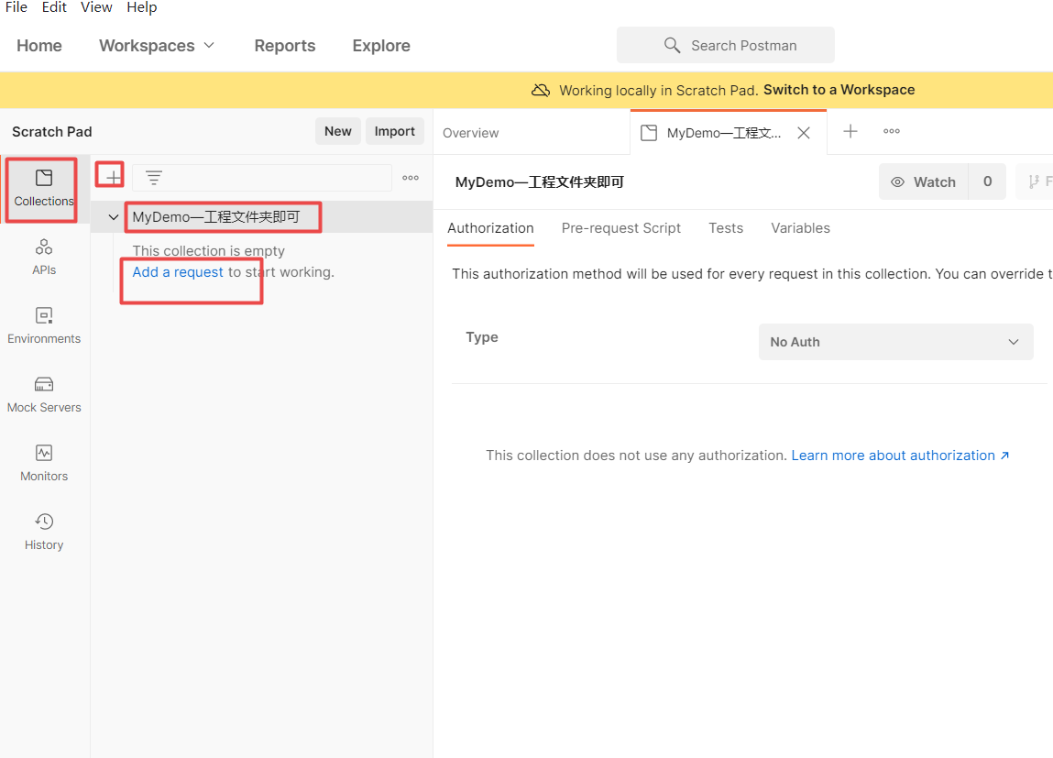Click the MyDemo collection title in the header
1053x758 pixels.
click(539, 182)
